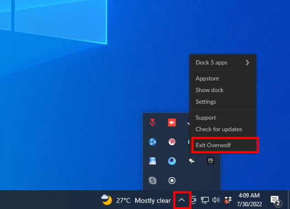Screen dimensions: 290x209
Task: Open the notification center with 2 badge
Action: 276,201
